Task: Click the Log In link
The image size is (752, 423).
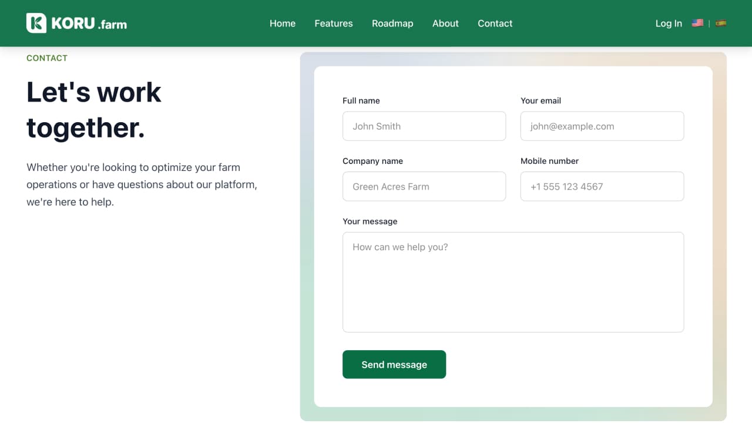Action: (x=669, y=23)
